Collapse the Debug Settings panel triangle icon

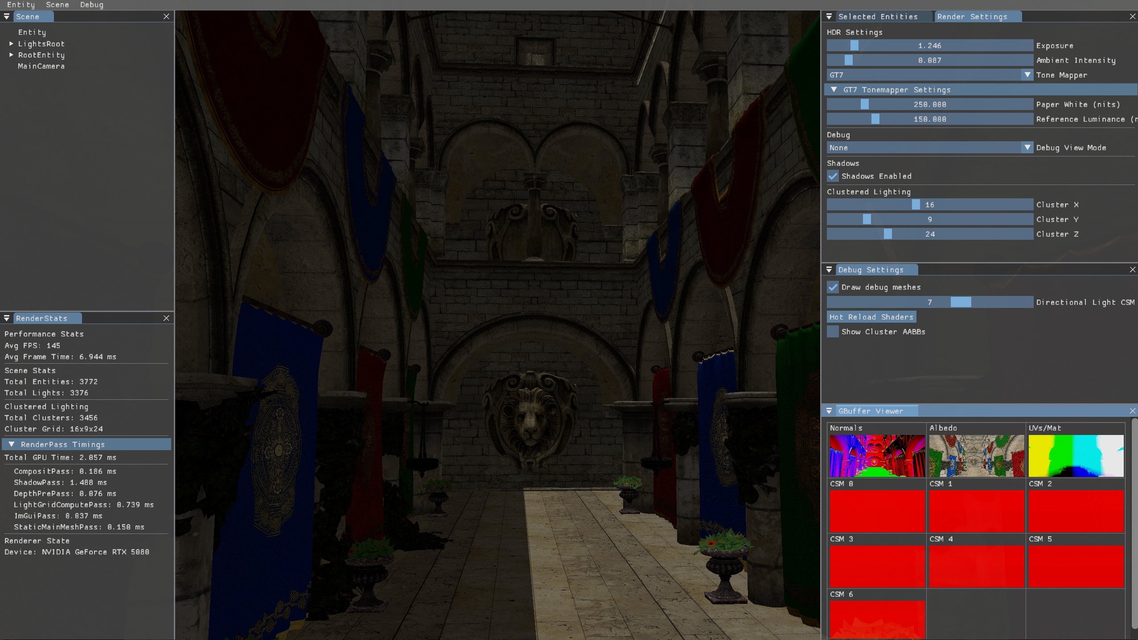click(x=829, y=270)
